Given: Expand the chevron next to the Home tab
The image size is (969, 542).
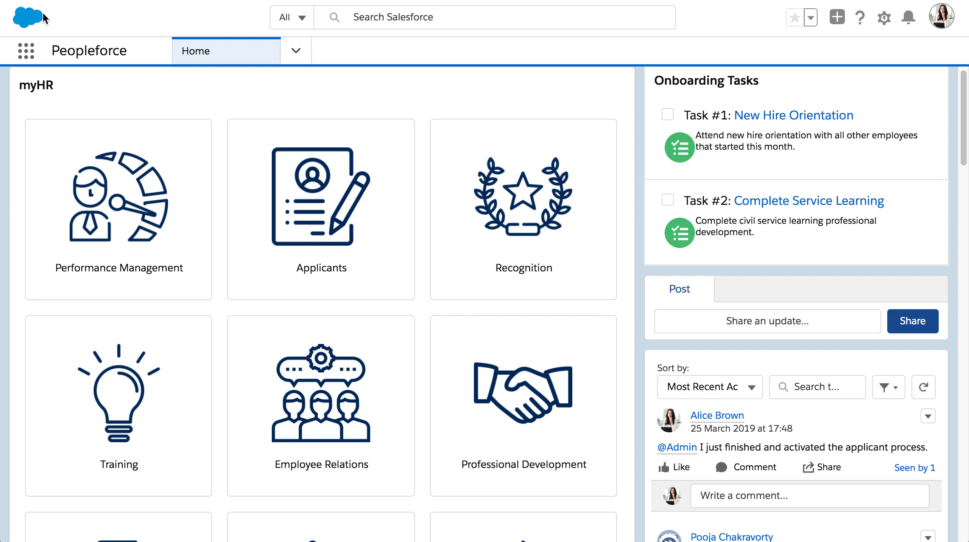Looking at the screenshot, I should tap(296, 50).
